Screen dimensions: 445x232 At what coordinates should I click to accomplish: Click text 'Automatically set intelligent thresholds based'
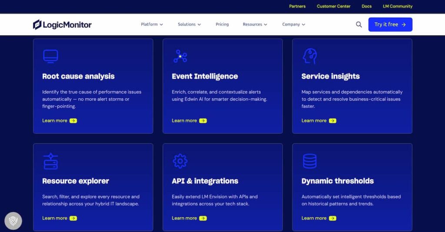(x=351, y=197)
